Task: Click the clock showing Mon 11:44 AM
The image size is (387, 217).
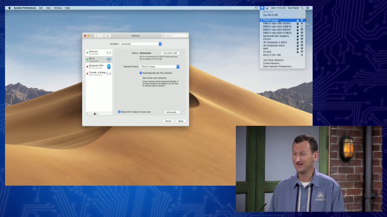Action: pos(278,8)
